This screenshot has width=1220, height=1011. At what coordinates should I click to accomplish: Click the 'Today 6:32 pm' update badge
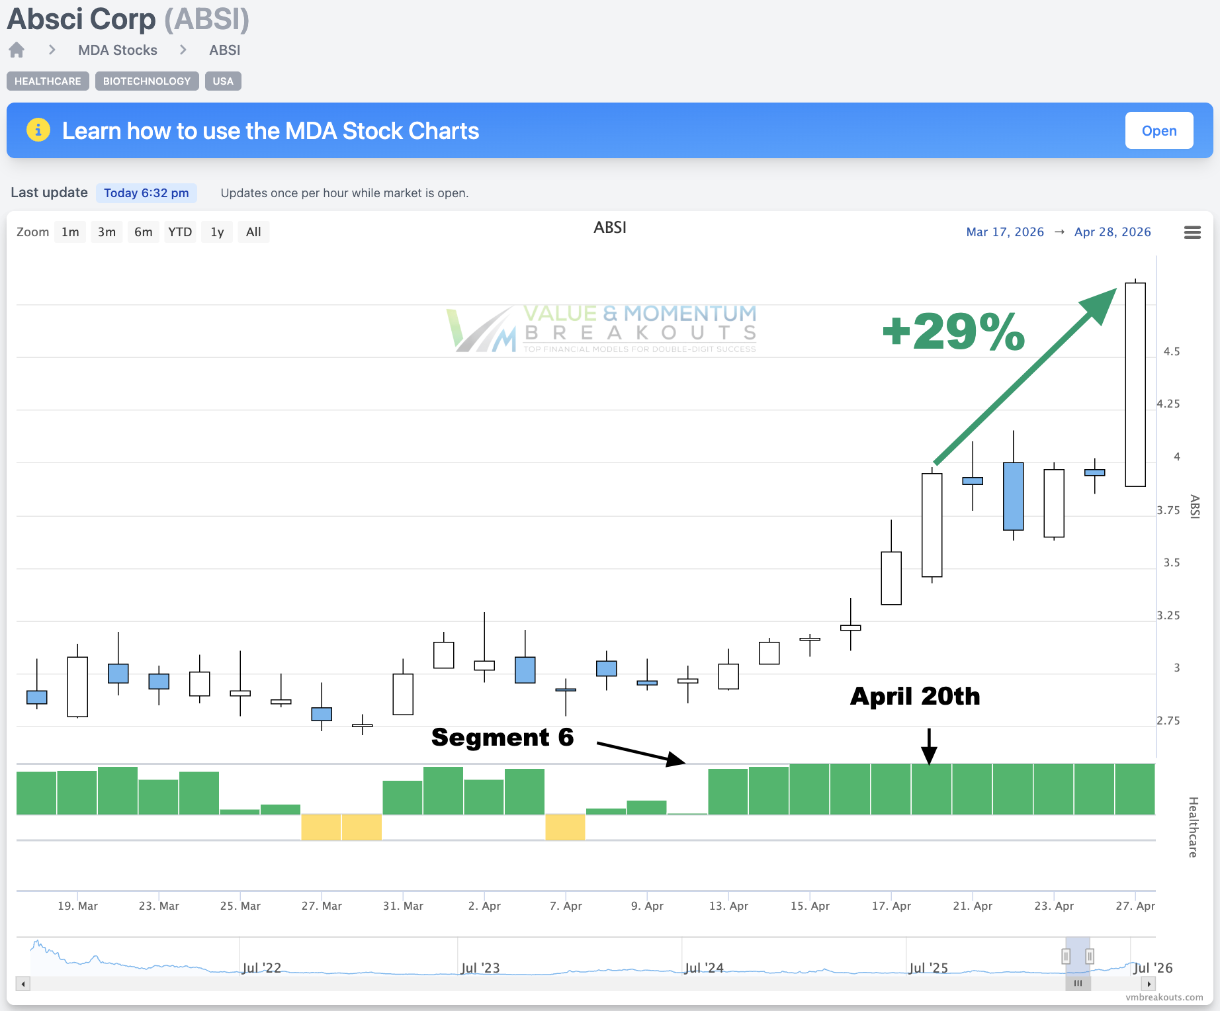click(x=146, y=193)
